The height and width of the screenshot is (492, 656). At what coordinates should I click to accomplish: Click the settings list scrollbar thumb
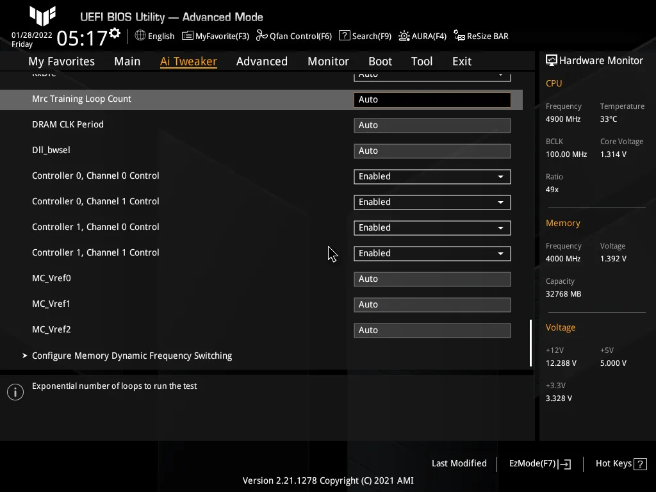pos(530,343)
